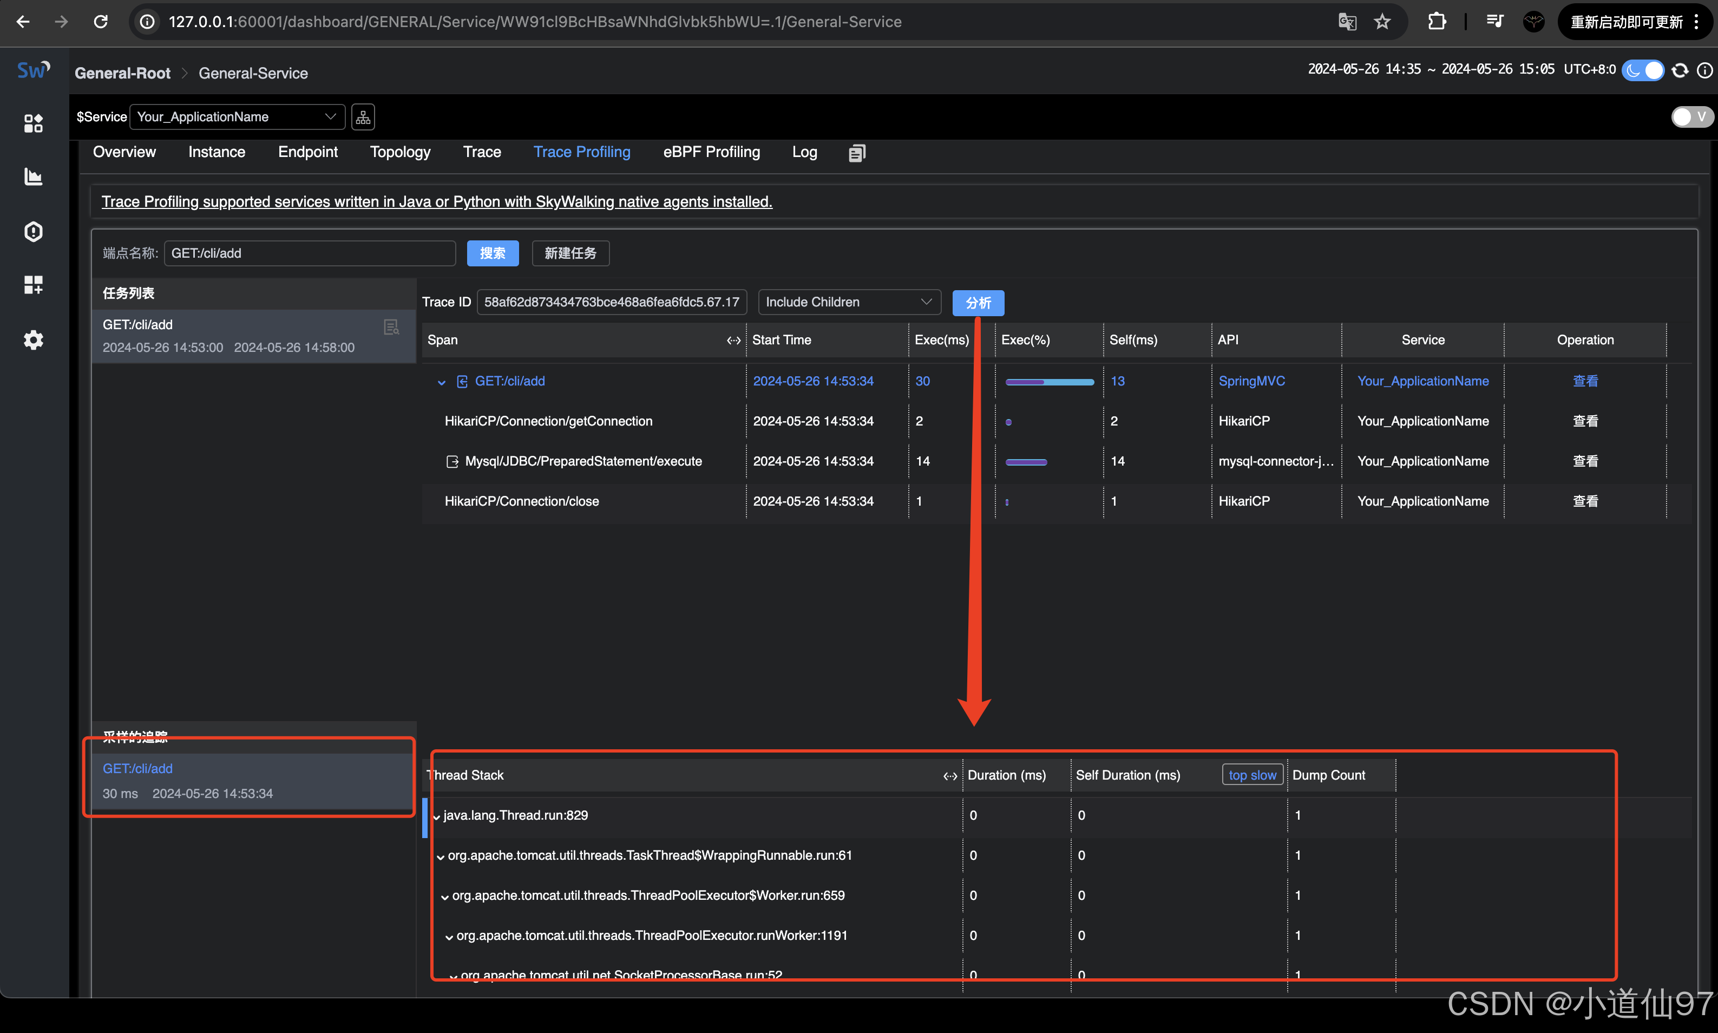Switch to the eBPF Profiling tab
This screenshot has height=1033, width=1718.
pyautogui.click(x=711, y=152)
